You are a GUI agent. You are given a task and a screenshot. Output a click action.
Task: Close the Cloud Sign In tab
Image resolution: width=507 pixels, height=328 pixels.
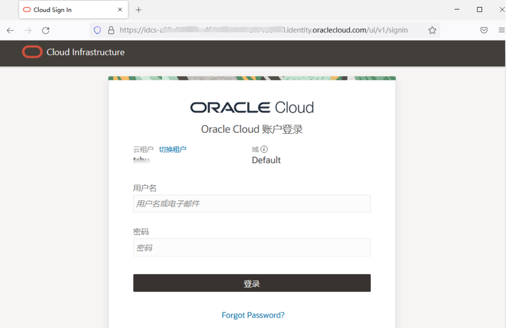(x=120, y=9)
